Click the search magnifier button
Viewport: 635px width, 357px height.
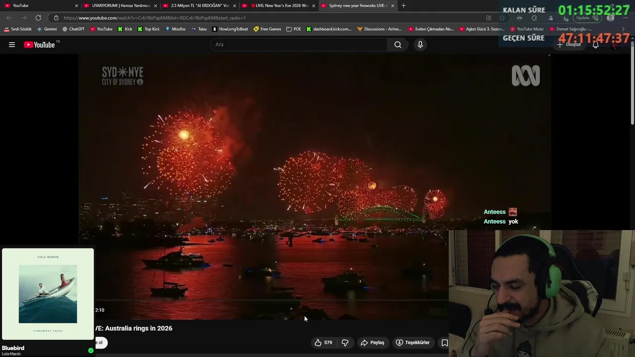pyautogui.click(x=398, y=45)
